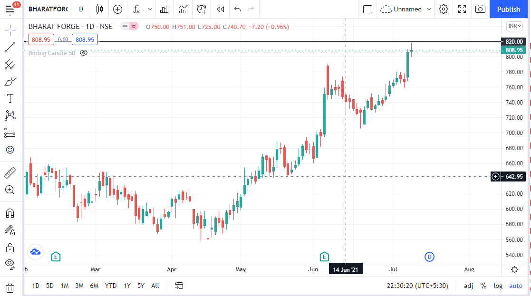Take a chart snapshot with camera icon

click(x=481, y=9)
